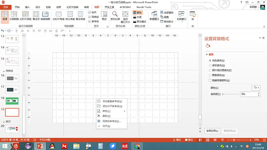Viewport: 267px width, 150px height.
Task: Click the Undo arrow in quick access toolbar
Action: coord(3,31)
